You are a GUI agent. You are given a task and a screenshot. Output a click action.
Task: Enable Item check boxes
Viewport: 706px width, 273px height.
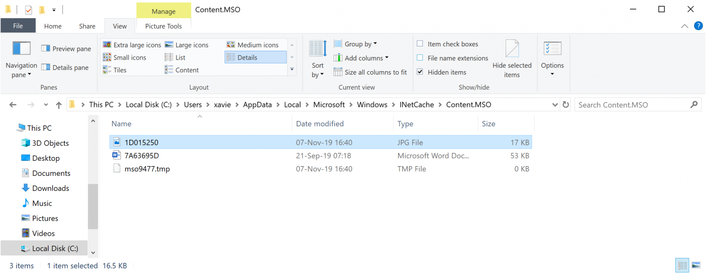(420, 44)
